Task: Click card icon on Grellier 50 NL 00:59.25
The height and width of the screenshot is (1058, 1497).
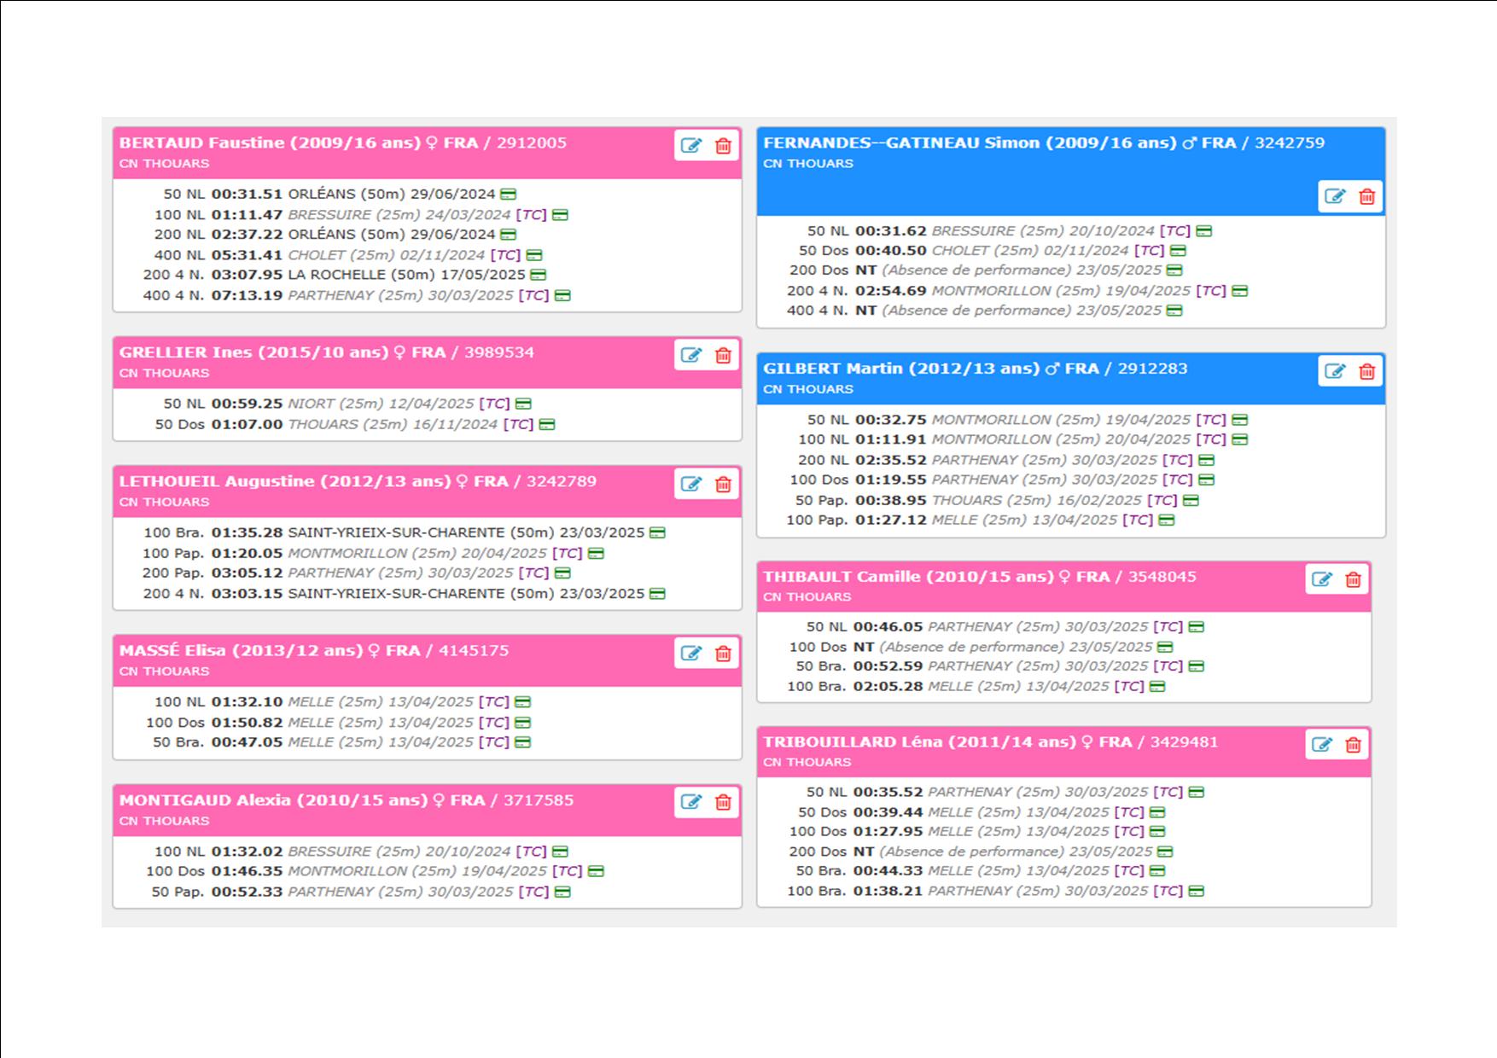Action: click(x=523, y=404)
